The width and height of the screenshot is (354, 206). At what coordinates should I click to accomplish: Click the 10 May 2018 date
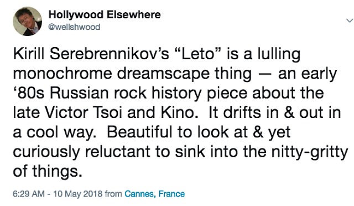[77, 194]
